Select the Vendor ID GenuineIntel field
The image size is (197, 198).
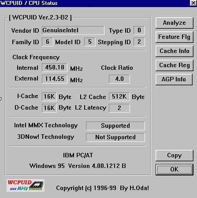click(x=73, y=30)
